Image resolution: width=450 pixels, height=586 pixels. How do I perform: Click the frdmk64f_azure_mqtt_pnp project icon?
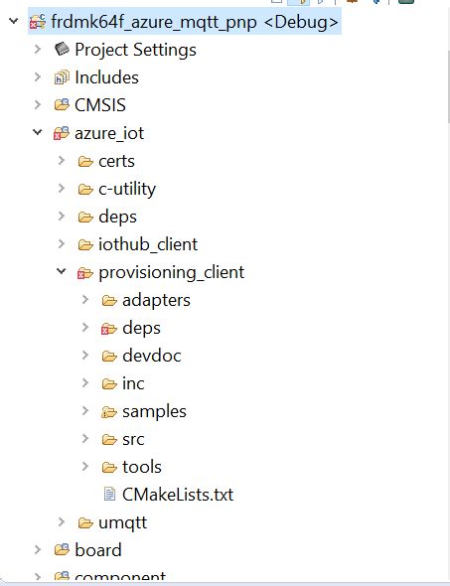click(x=38, y=22)
